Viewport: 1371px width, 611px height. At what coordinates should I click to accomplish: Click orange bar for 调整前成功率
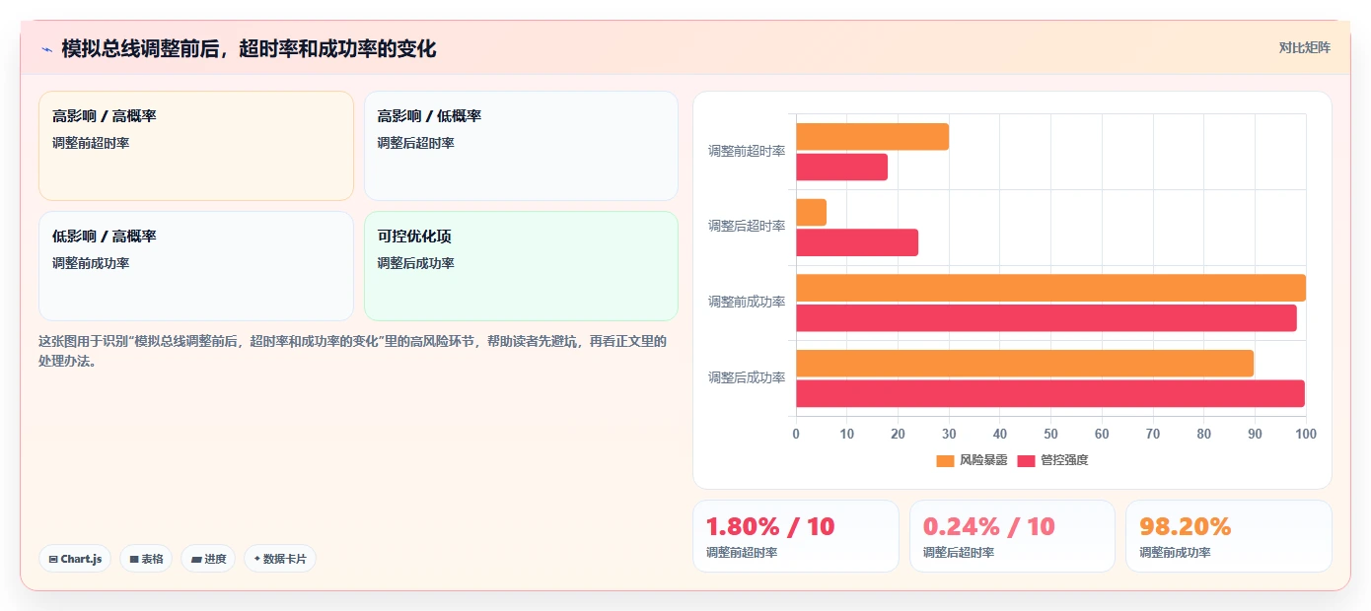1050,288
